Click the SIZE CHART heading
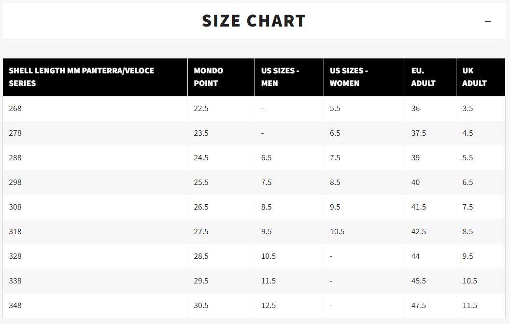This screenshot has width=510, height=324. click(x=254, y=21)
